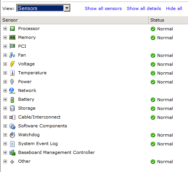Click the Voltage lightning bolt icon
Viewport: 188px width, 172px height.
[12, 64]
